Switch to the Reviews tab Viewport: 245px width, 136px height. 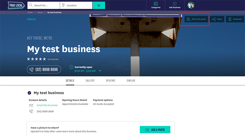111,81
